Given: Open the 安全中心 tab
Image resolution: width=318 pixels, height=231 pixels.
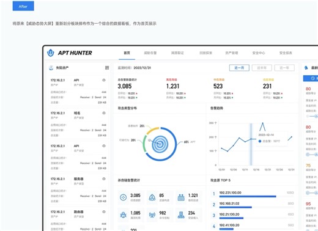Looking at the screenshot, I should [259, 53].
